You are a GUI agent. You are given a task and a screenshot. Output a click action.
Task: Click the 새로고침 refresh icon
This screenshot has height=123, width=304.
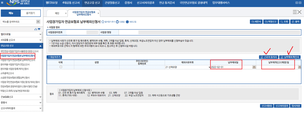[127, 22]
